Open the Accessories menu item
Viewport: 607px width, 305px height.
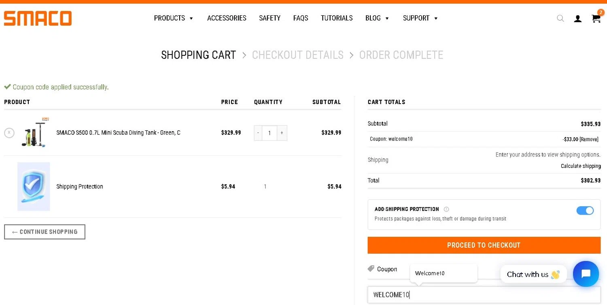[x=227, y=18]
